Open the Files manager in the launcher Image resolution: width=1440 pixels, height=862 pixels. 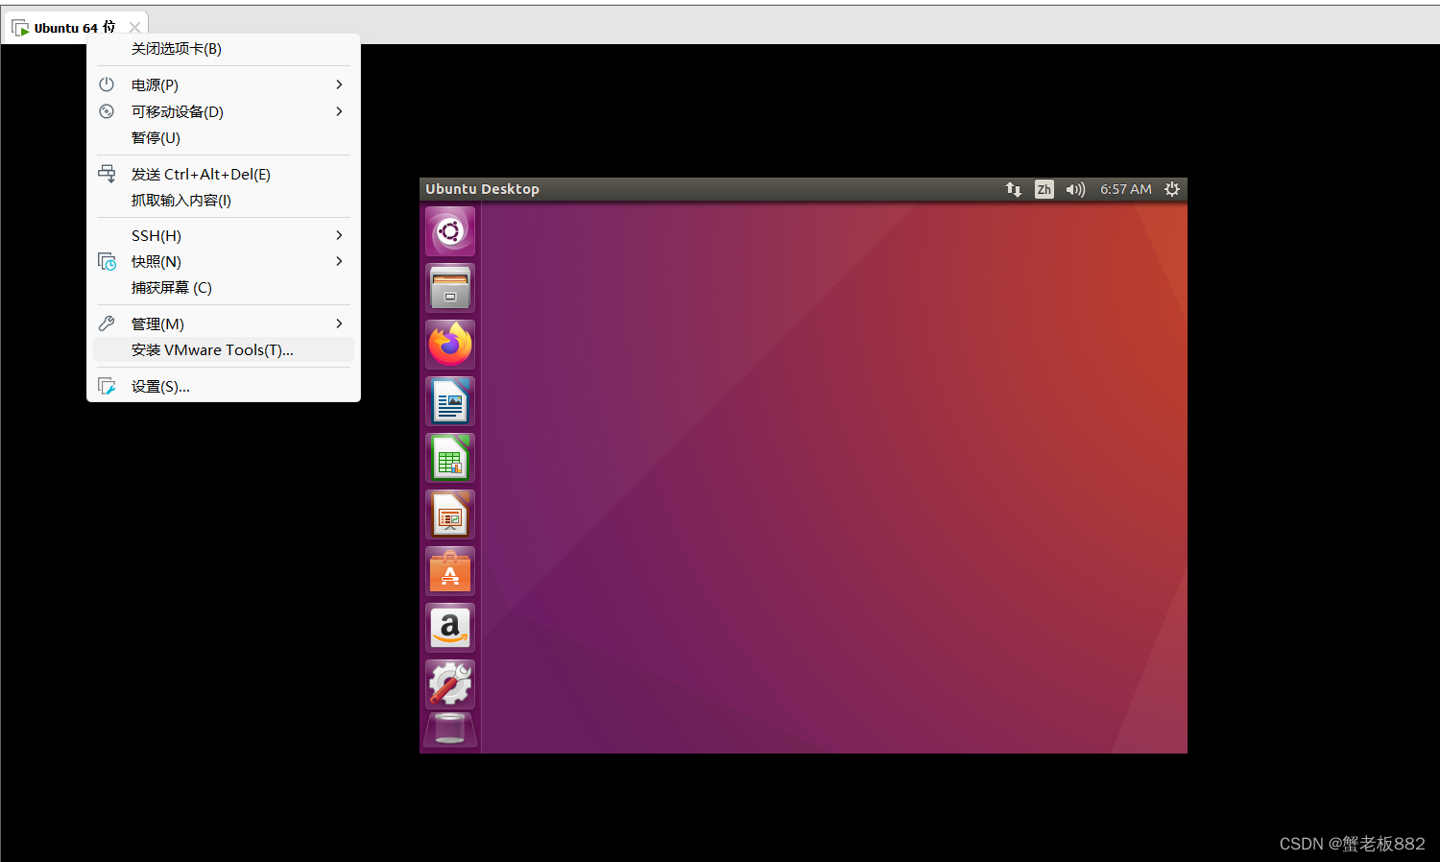click(x=450, y=288)
